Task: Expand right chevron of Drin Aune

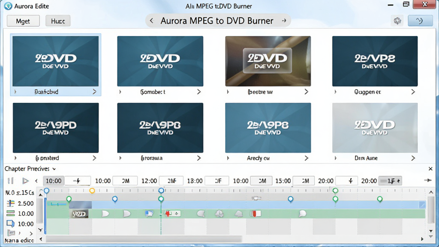Action: [x=413, y=158]
